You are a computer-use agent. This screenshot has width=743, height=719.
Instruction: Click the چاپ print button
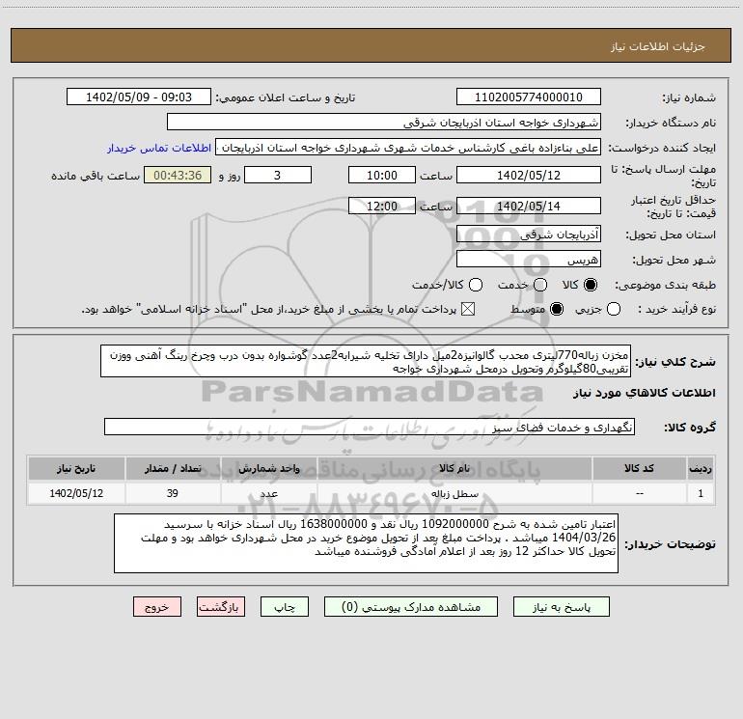click(285, 607)
